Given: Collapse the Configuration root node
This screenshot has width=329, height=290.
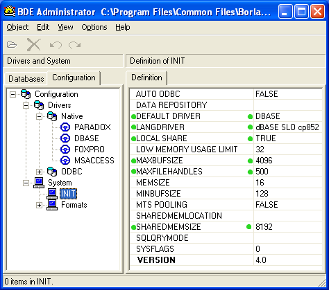Looking at the screenshot, I should coord(13,94).
